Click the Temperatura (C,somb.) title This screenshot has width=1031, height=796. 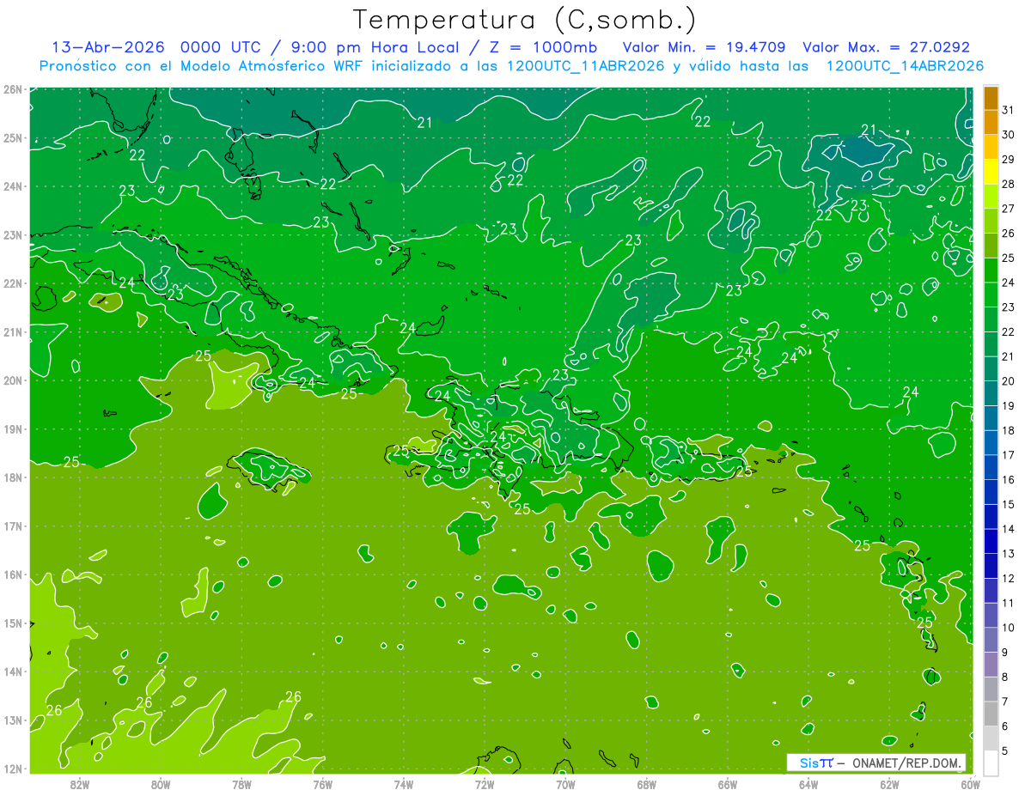point(525,19)
